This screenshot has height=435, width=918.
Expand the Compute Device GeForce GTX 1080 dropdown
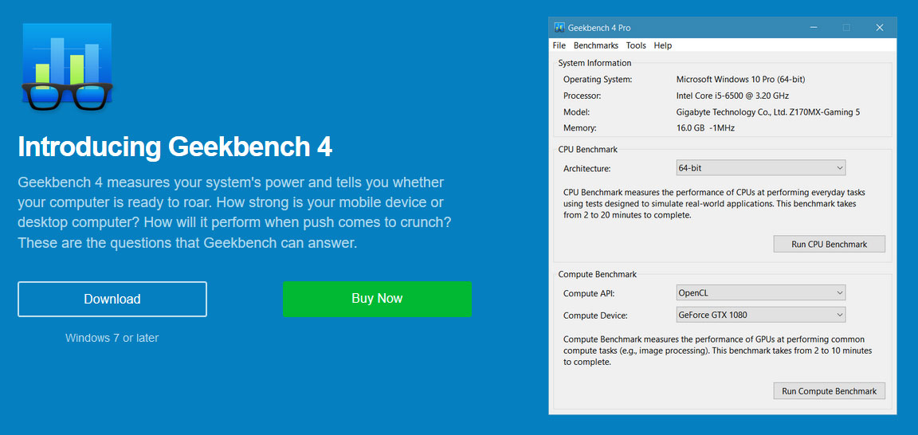coord(761,315)
